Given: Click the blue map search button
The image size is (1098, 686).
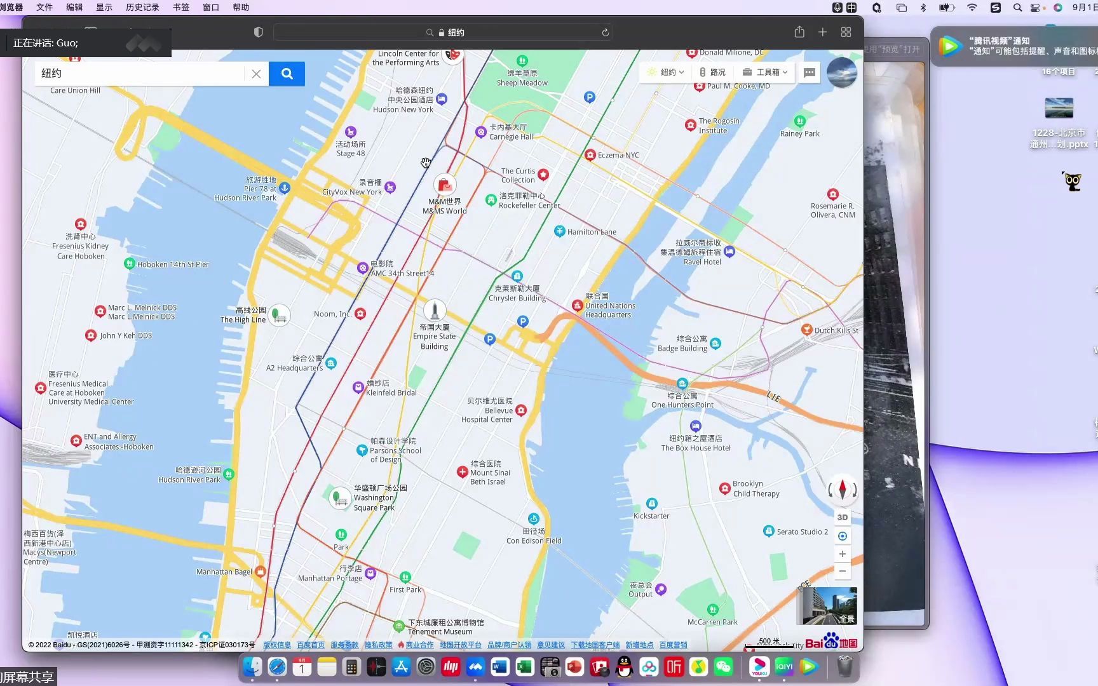Looking at the screenshot, I should (287, 74).
